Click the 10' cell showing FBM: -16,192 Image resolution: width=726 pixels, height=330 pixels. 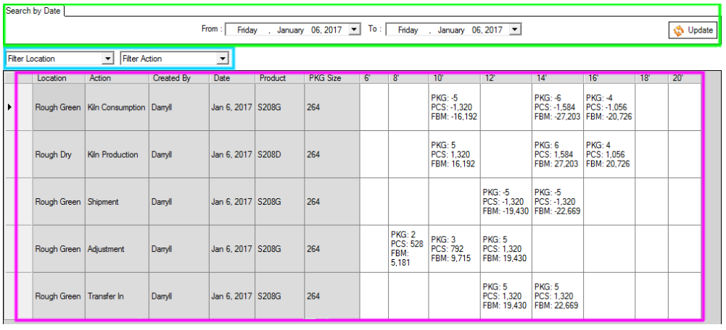[454, 107]
